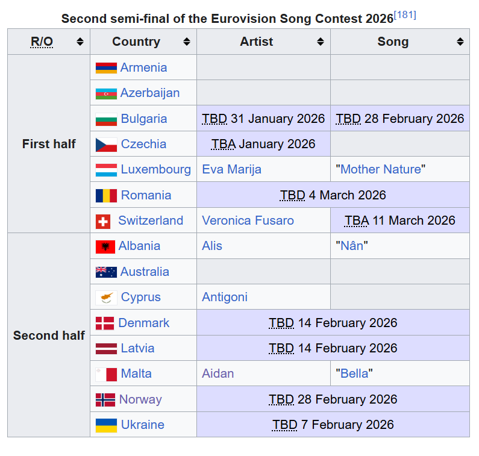Follow the Luxembourg country link
The height and width of the screenshot is (456, 479).
[x=155, y=169]
